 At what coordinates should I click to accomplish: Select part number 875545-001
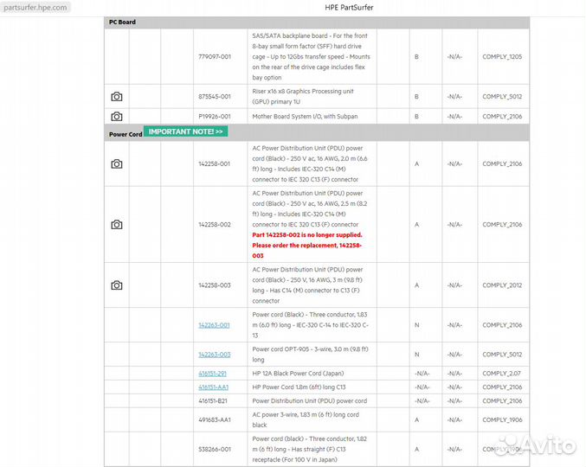(x=215, y=97)
